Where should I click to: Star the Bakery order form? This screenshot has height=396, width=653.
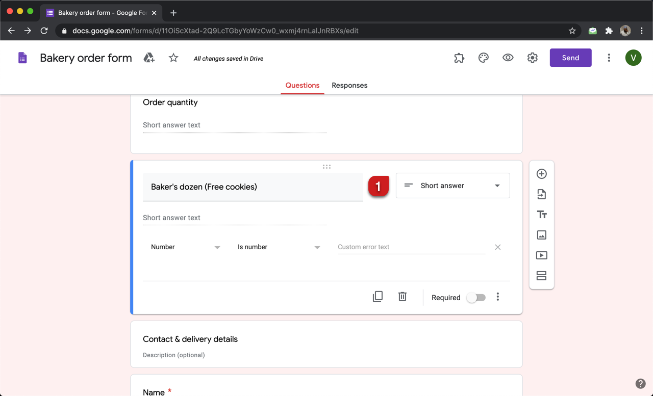pos(173,58)
